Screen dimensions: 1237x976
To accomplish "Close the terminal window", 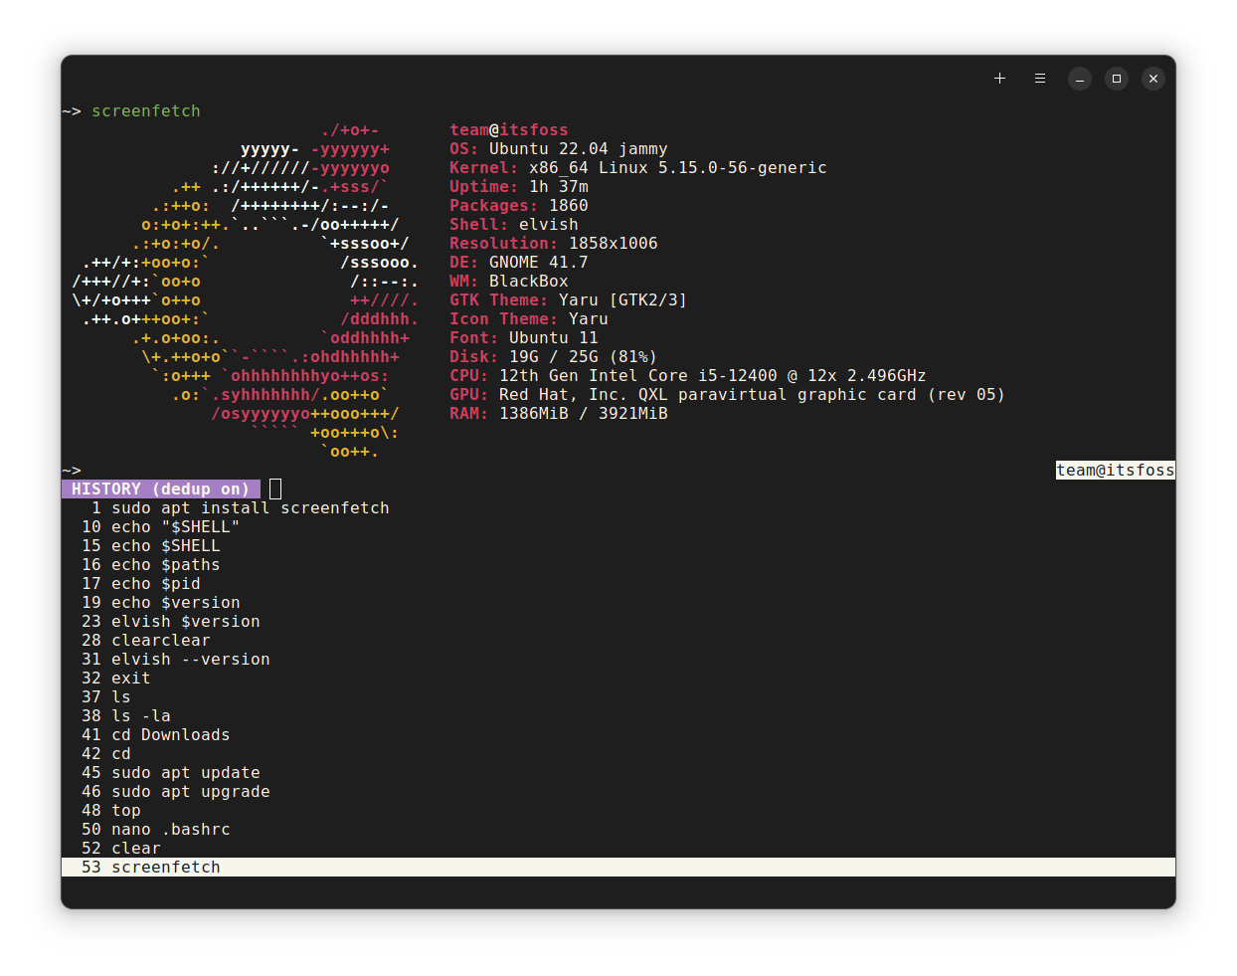I will pyautogui.click(x=1152, y=79).
